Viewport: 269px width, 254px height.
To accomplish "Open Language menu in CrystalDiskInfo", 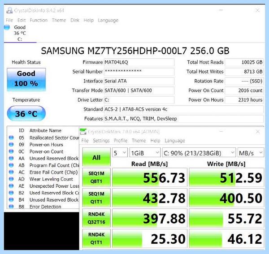I will [x=108, y=21].
